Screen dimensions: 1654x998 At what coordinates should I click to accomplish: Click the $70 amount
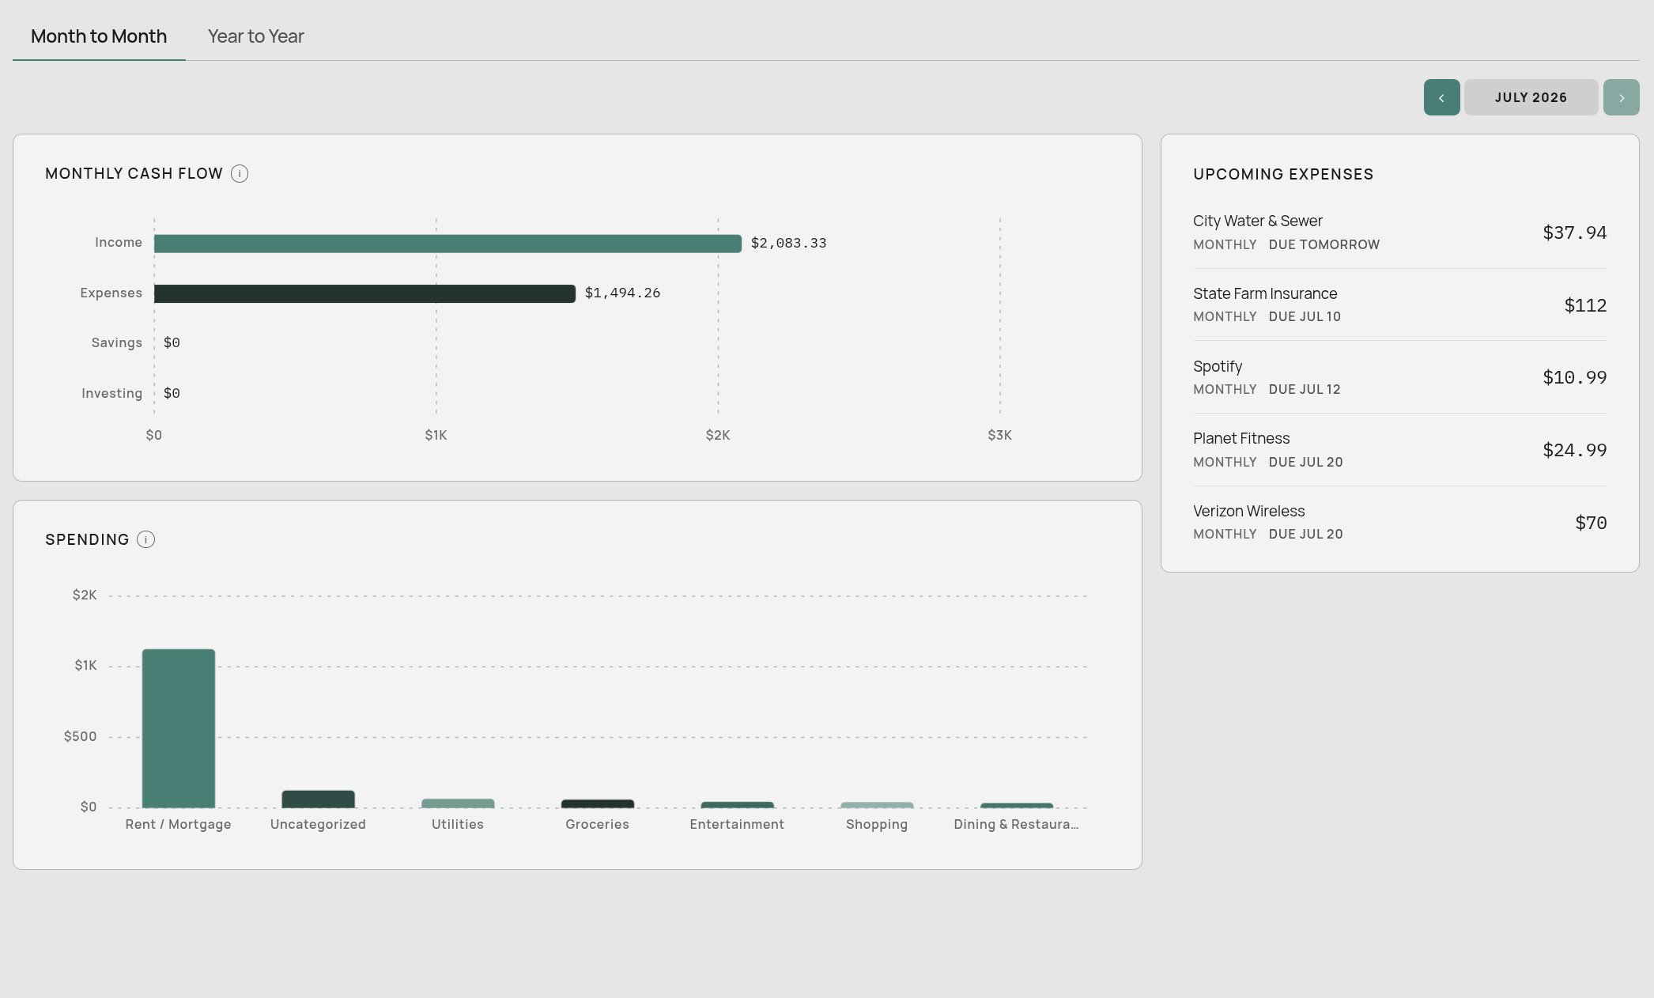point(1591,523)
